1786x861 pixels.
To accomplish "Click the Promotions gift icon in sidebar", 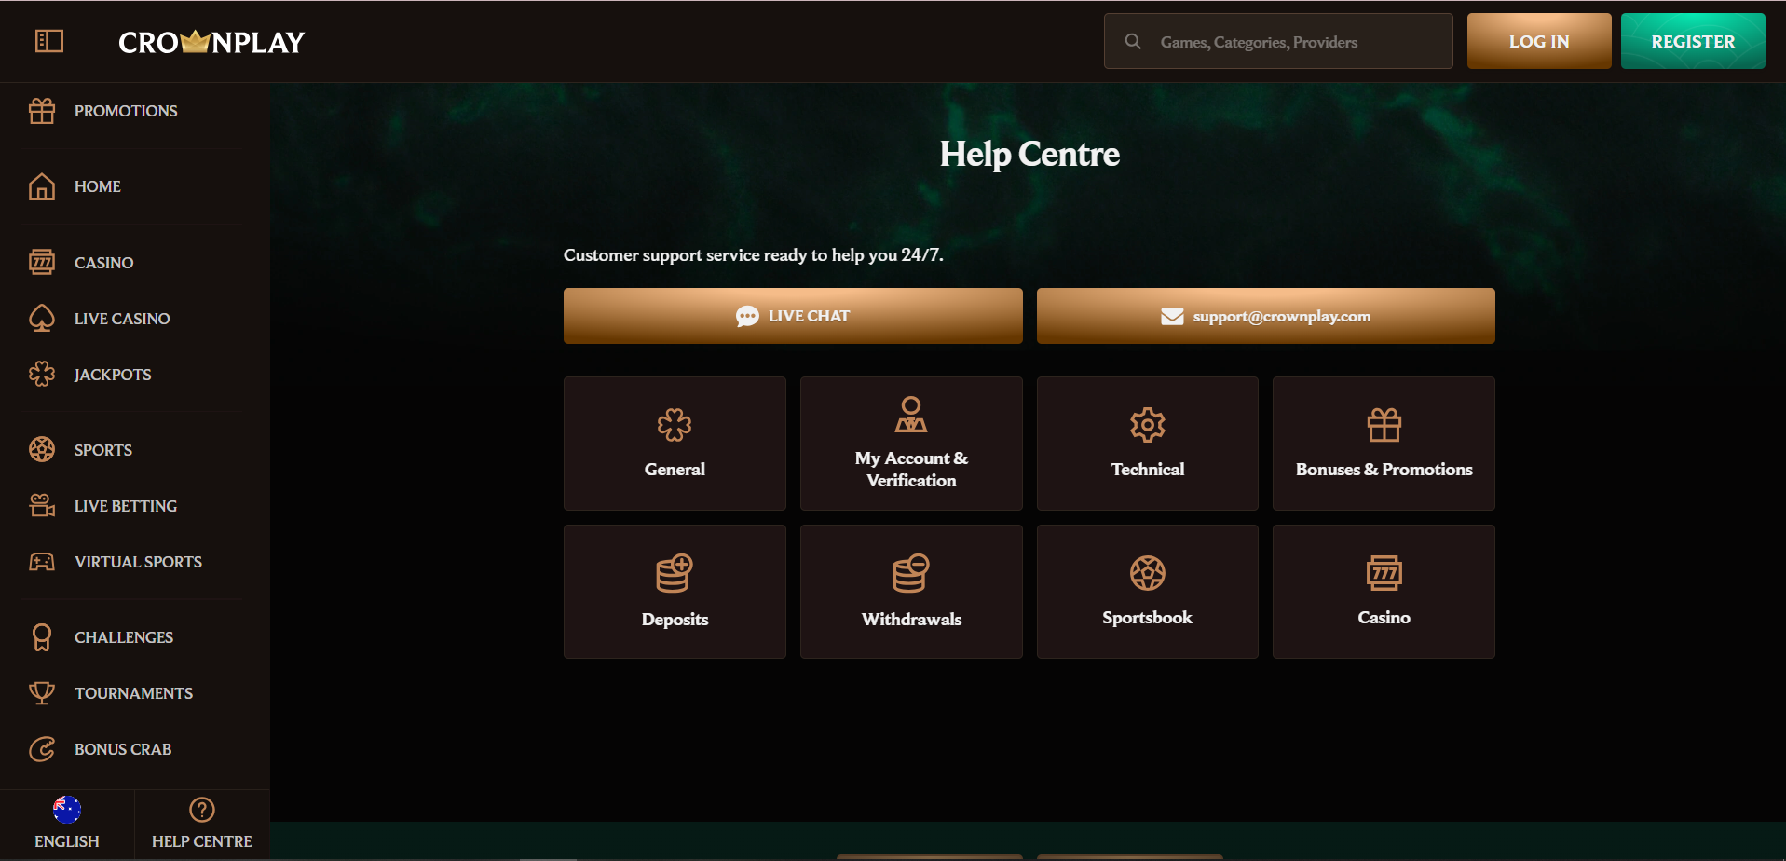I will click(x=42, y=110).
